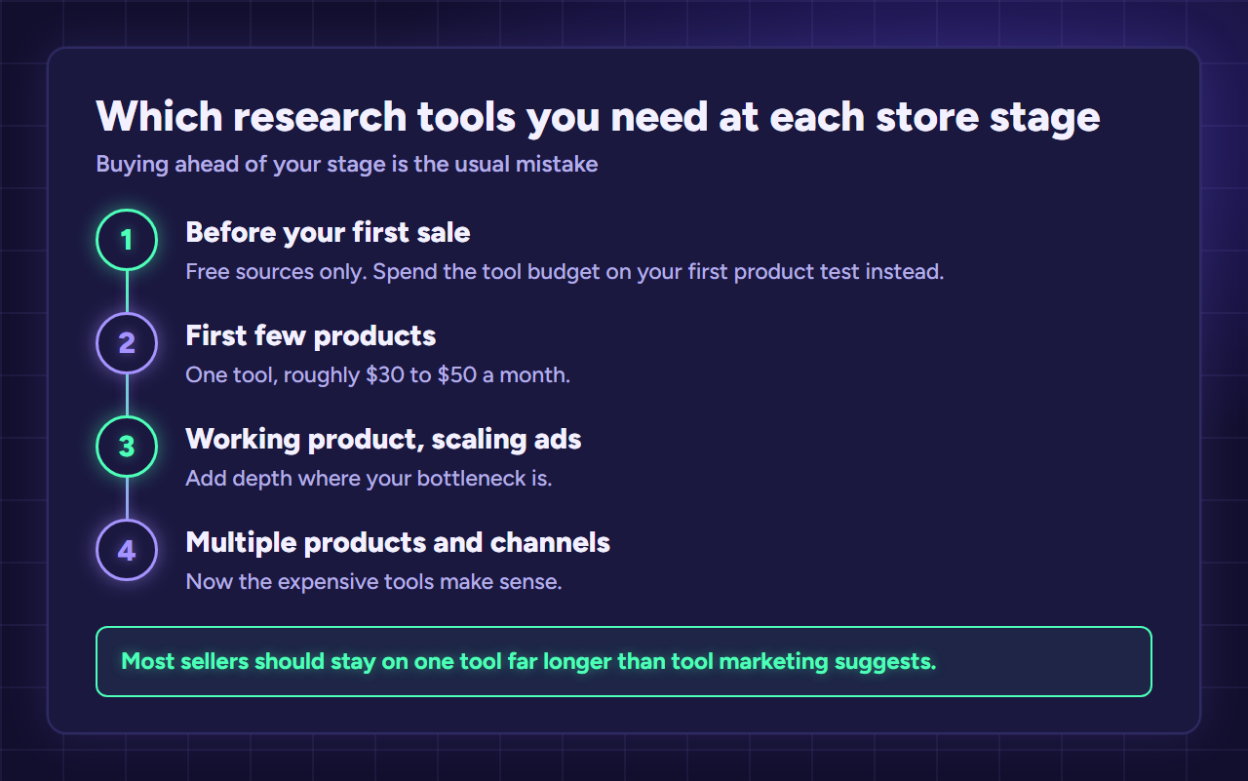
Task: Click text 'Now the expensive tools make sense.'
Action: (x=374, y=582)
